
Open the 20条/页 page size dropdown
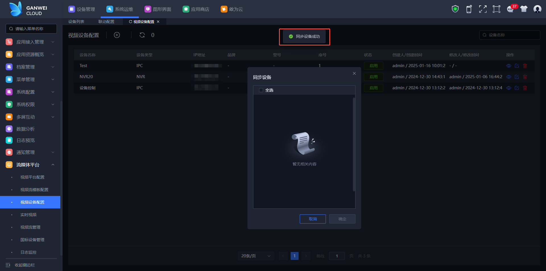[256, 256]
